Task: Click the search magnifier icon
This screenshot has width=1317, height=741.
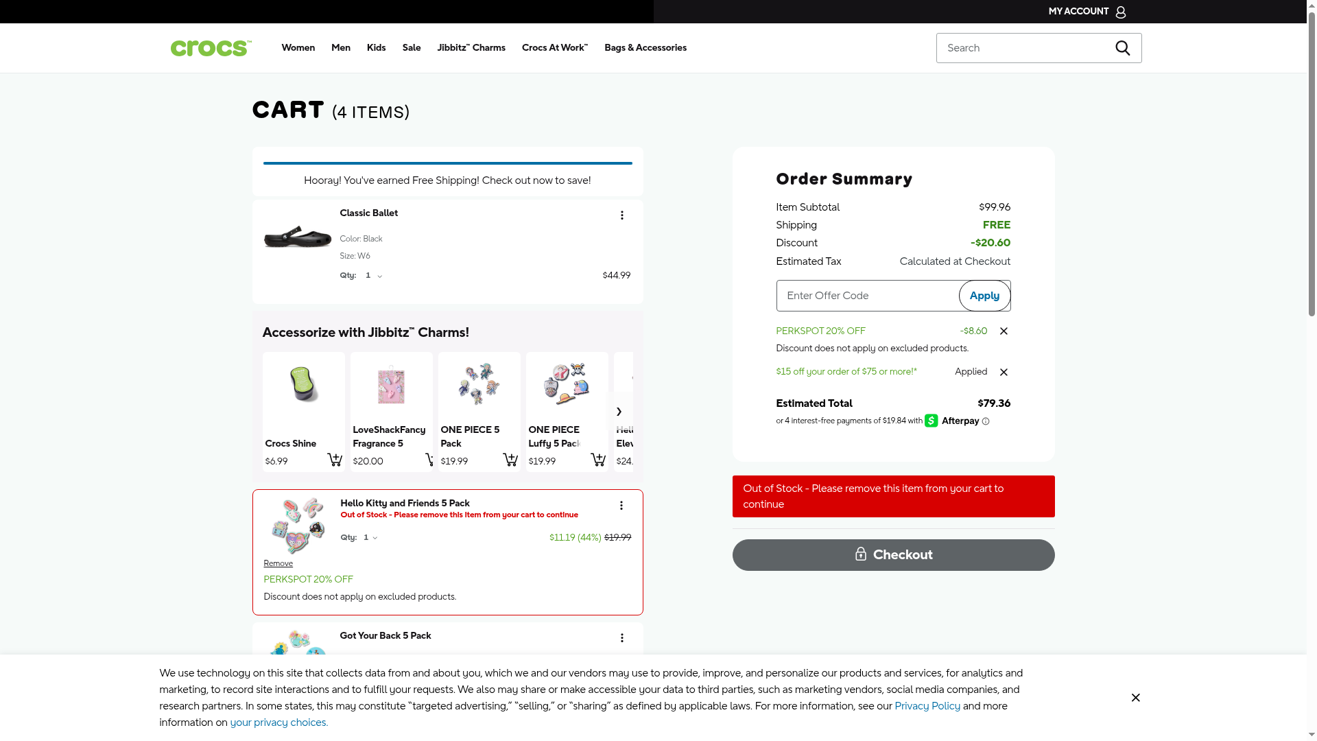Action: tap(1122, 48)
